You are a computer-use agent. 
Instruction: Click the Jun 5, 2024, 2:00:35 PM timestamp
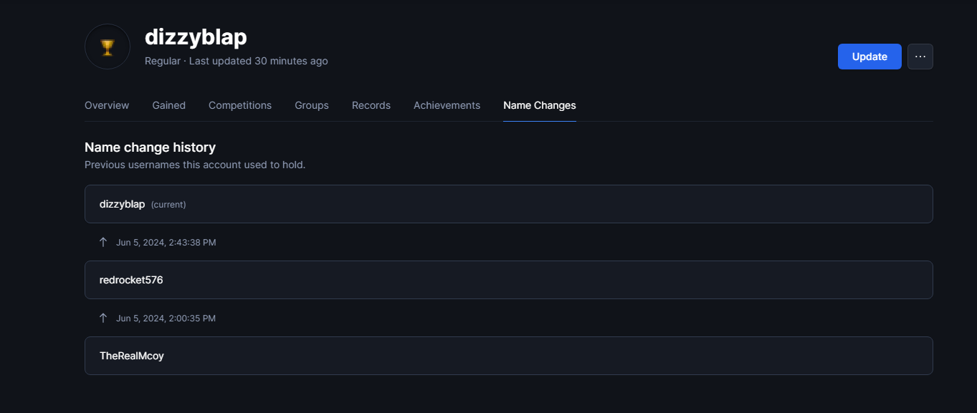(166, 319)
